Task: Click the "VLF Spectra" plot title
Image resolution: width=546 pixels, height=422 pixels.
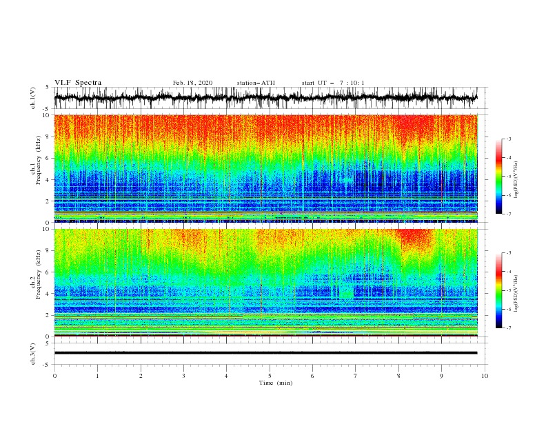Action: [78, 83]
